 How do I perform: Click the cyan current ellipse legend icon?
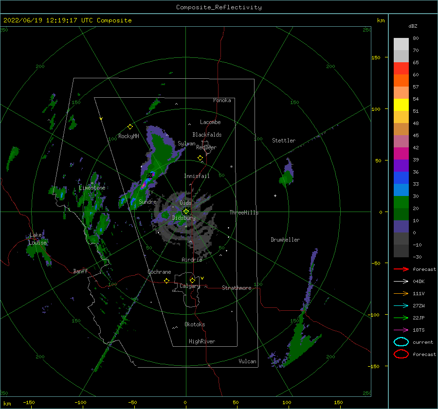point(401,342)
